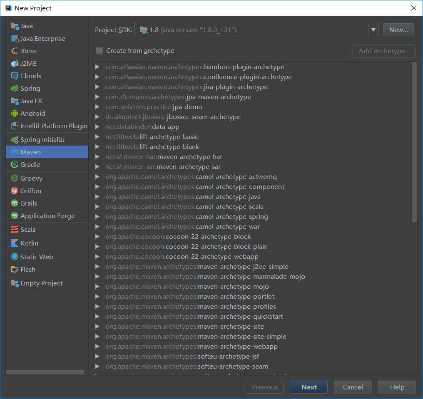Select the Flash icon
423x399 pixels.
click(x=14, y=269)
